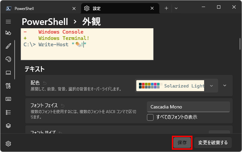Switch to the PowerShell tab

(x=41, y=9)
